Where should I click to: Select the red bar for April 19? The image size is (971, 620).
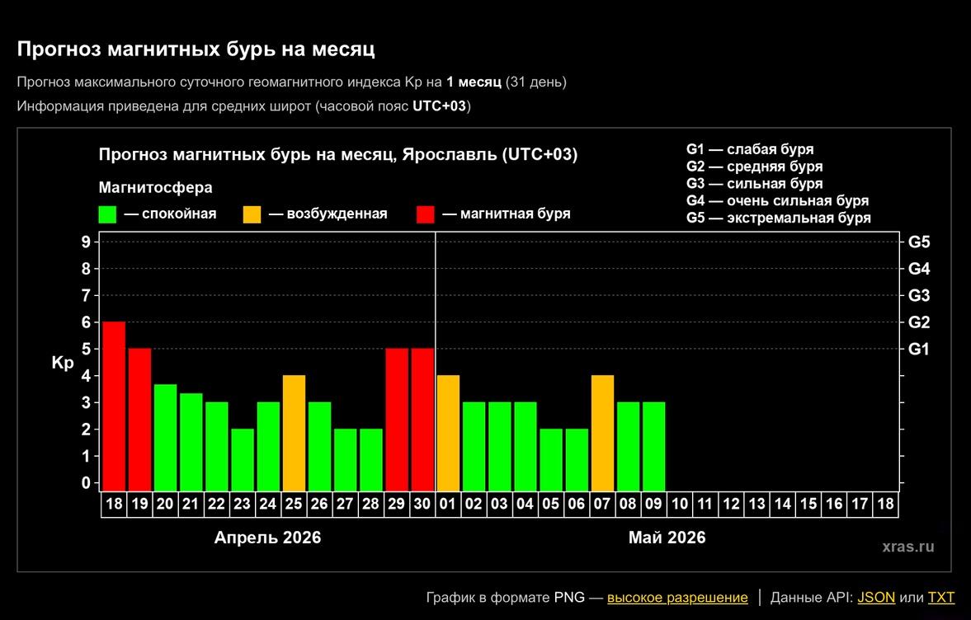coord(139,419)
